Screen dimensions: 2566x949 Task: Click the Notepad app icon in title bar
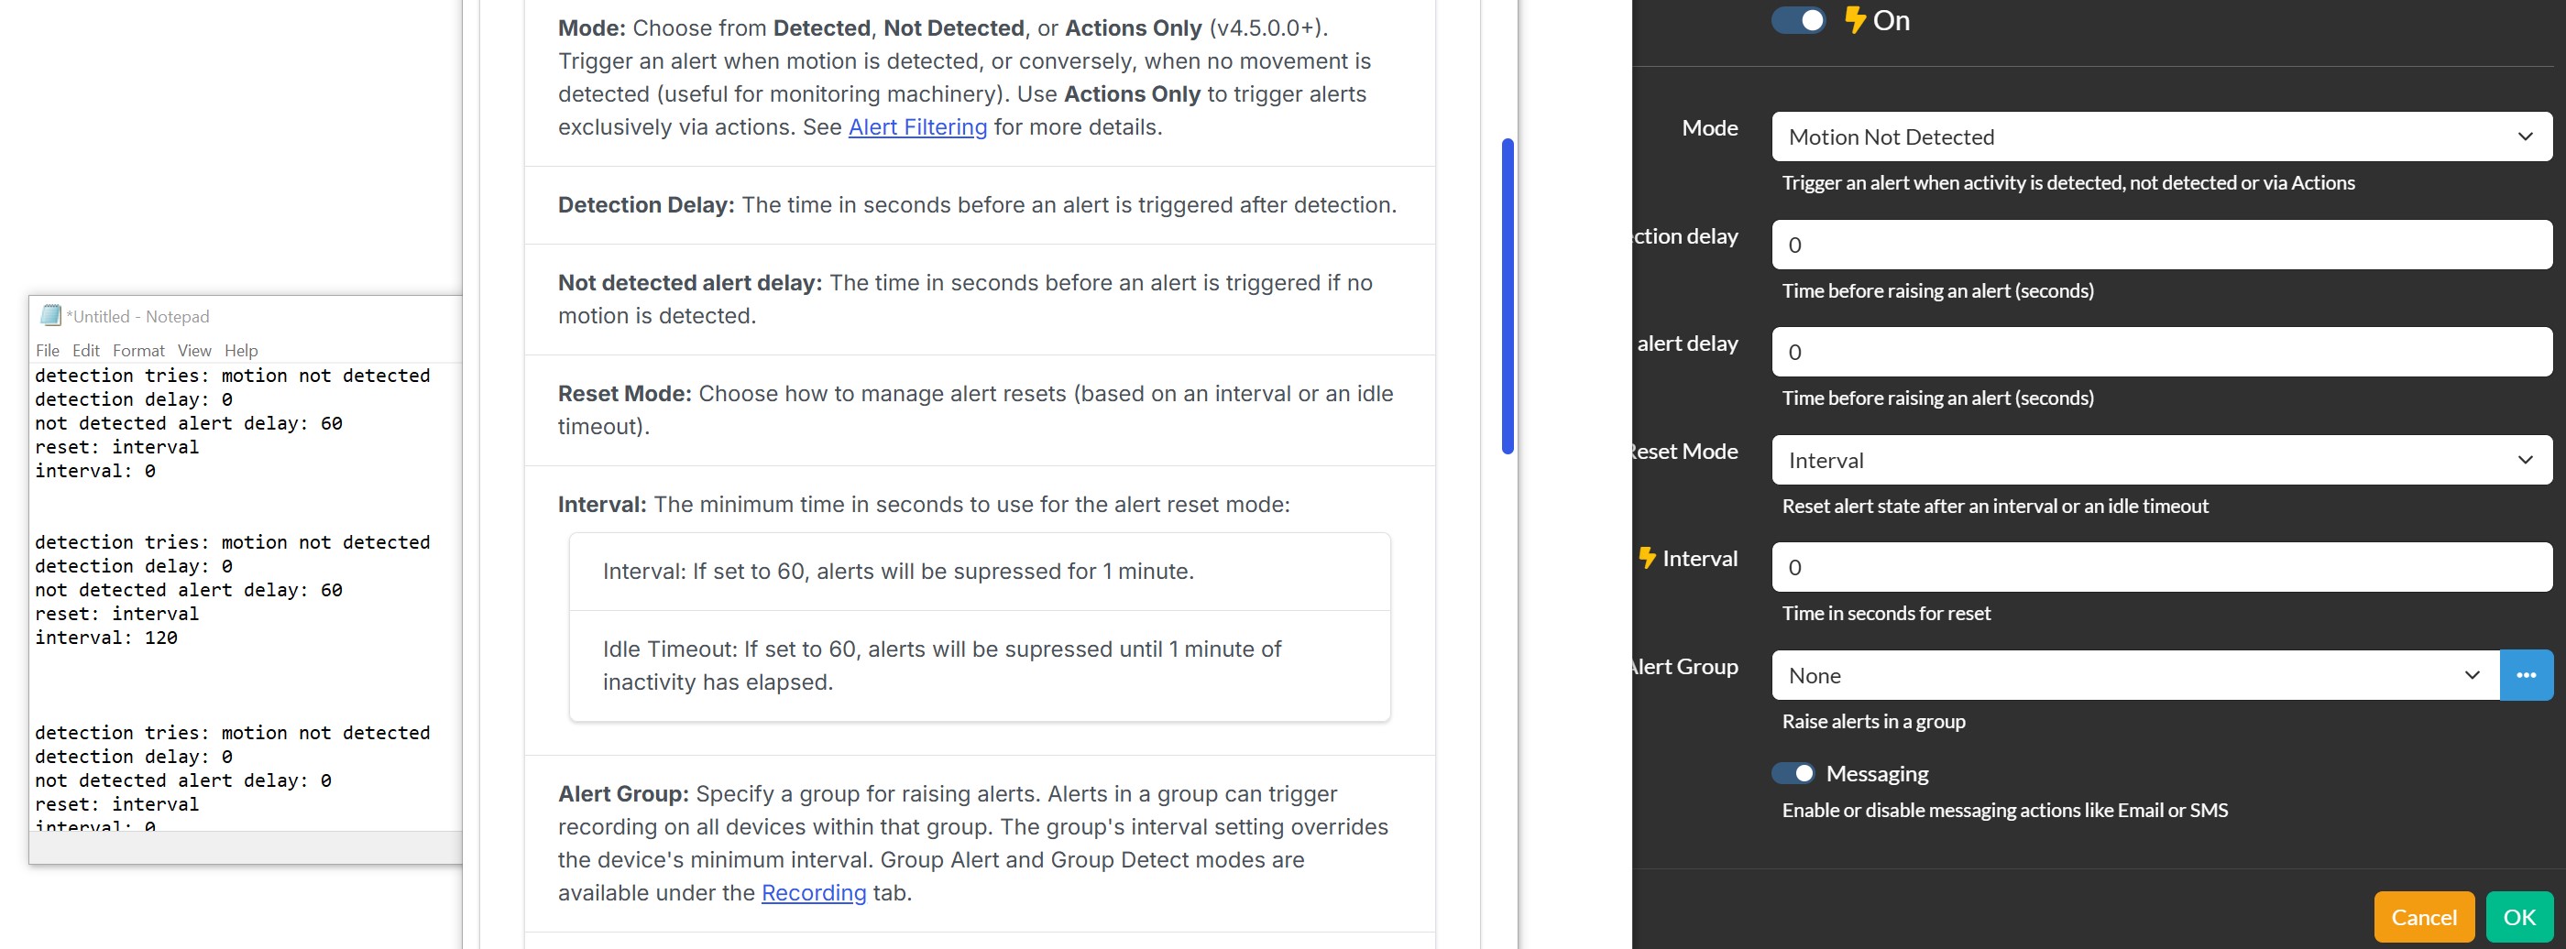pyautogui.click(x=50, y=316)
